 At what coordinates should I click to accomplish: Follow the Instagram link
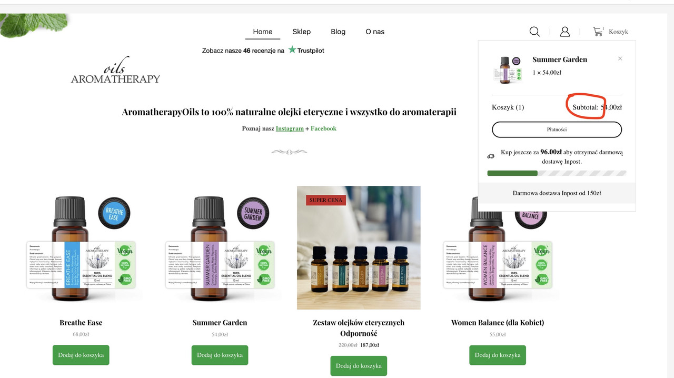290,128
